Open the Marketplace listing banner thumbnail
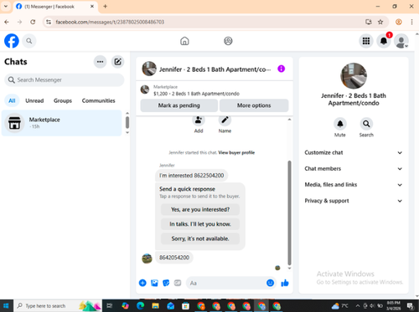The image size is (419, 312). (145, 90)
